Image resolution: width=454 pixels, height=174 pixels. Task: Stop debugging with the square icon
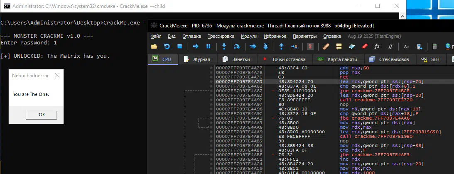click(180, 47)
